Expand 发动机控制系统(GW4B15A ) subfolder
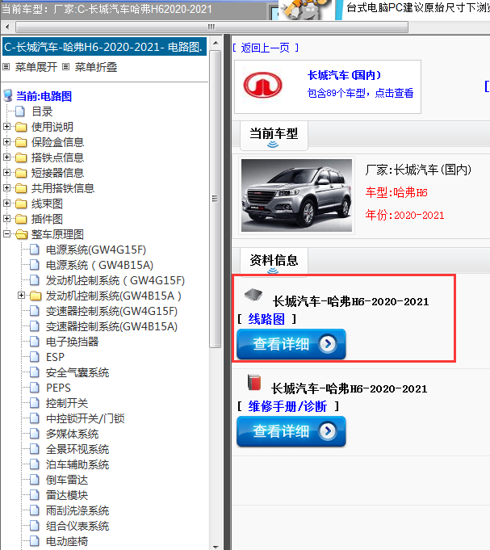The width and height of the screenshot is (490, 550). point(21,296)
